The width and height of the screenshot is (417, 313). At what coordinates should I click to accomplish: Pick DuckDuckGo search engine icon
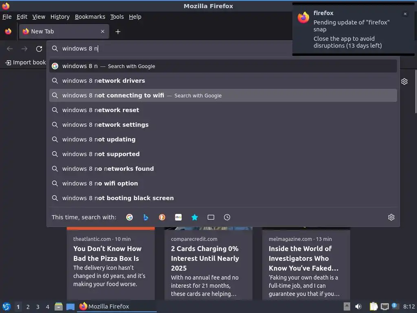coord(162,217)
